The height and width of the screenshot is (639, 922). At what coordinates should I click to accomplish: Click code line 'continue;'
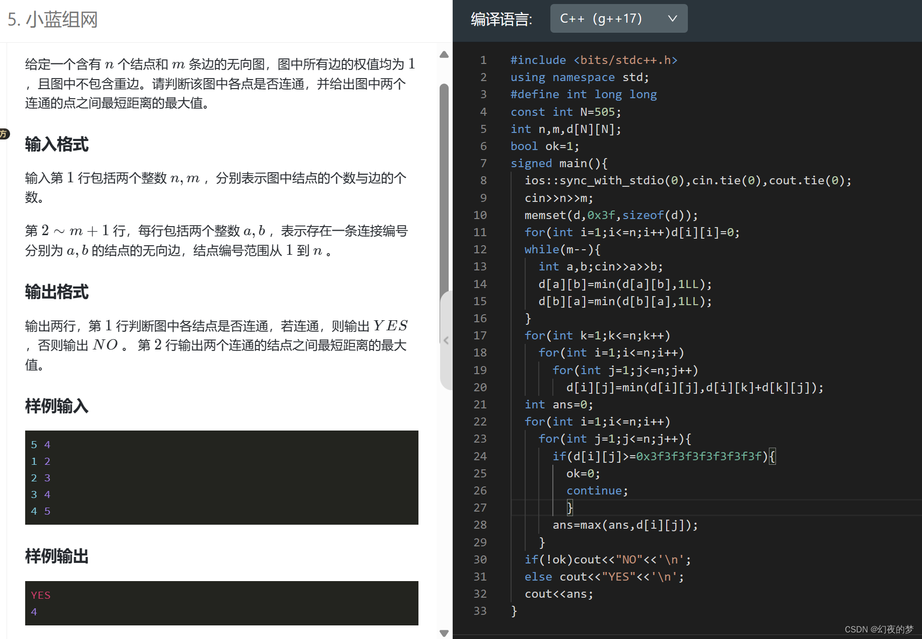tap(597, 490)
